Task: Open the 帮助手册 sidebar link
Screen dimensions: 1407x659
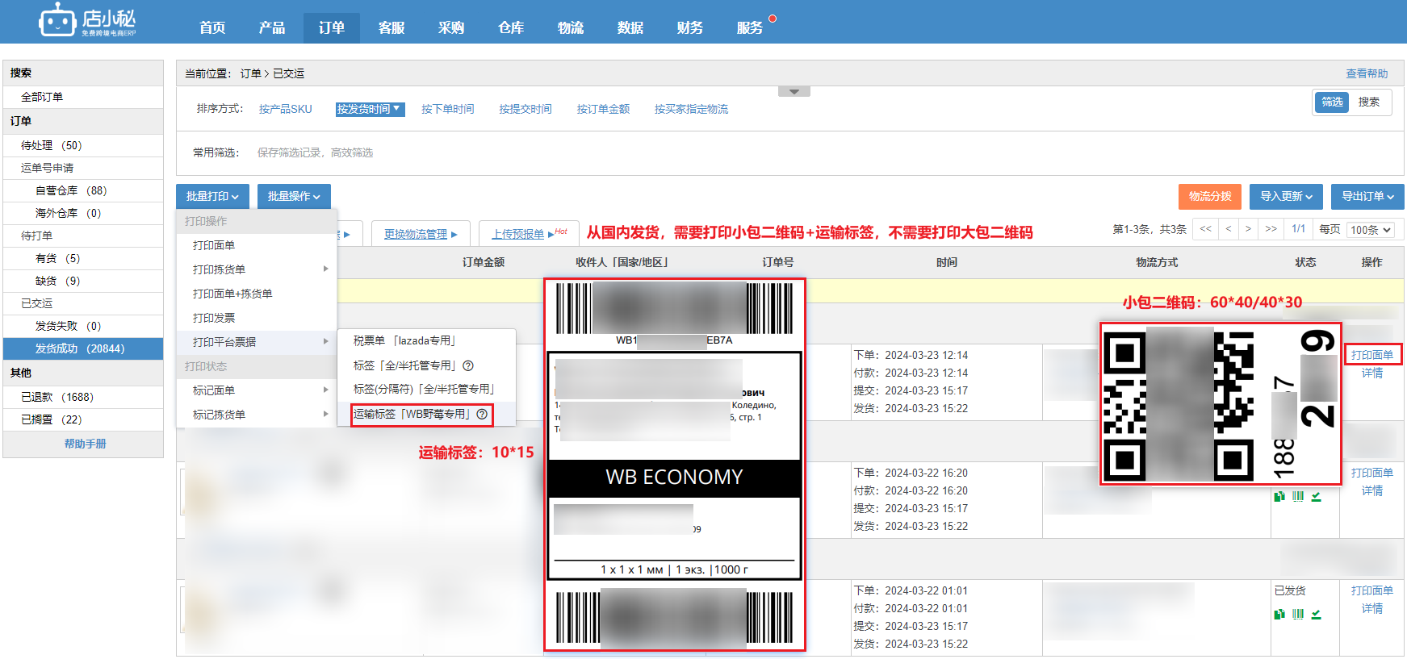Action: [x=85, y=444]
